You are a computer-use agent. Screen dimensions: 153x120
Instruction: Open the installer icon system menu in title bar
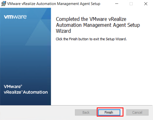point(3,4)
